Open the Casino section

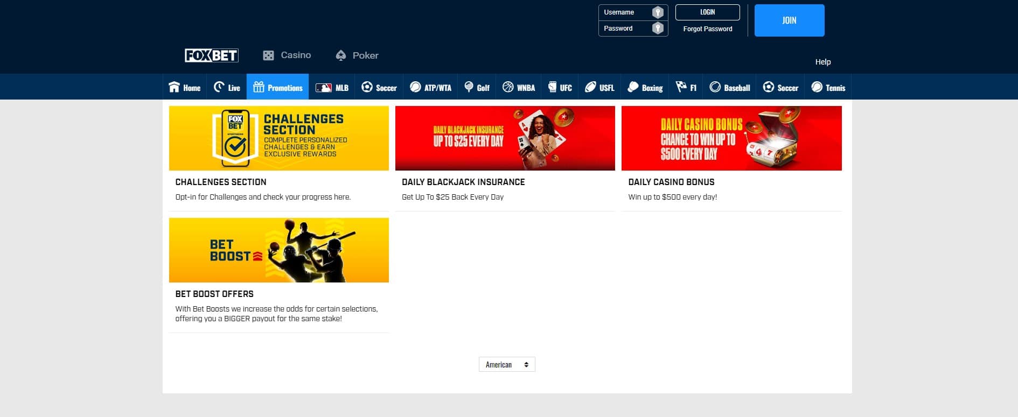pyautogui.click(x=287, y=55)
